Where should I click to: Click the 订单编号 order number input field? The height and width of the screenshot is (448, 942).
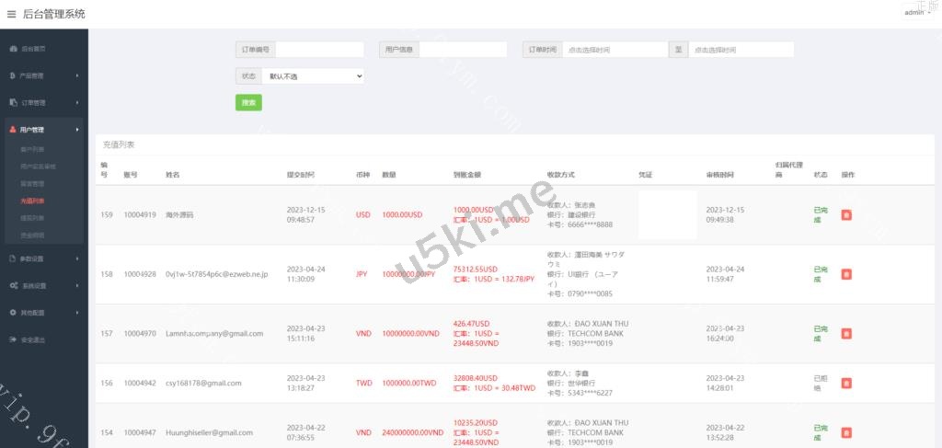pyautogui.click(x=314, y=50)
